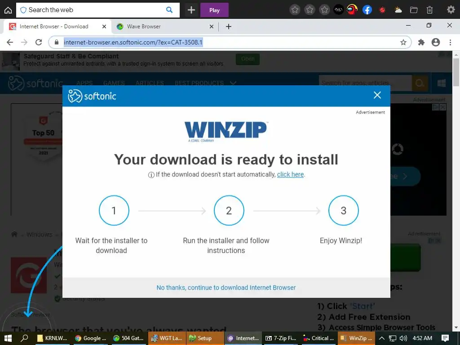Click the vertical page scrollbar thumb
Image resolution: width=460 pixels, height=345 pixels.
click(x=456, y=72)
